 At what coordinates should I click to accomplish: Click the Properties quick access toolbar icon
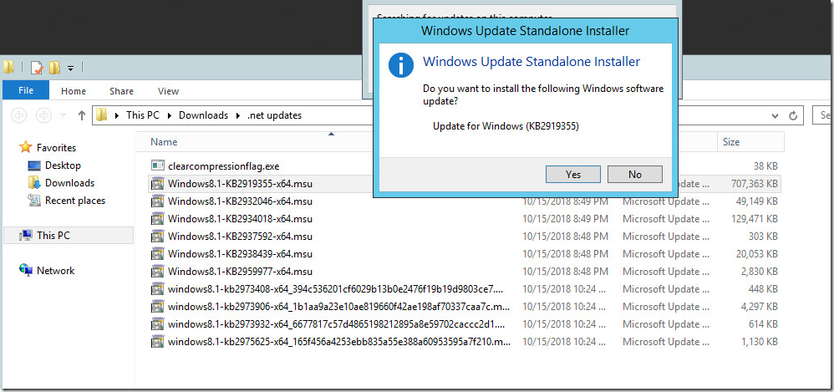point(37,68)
